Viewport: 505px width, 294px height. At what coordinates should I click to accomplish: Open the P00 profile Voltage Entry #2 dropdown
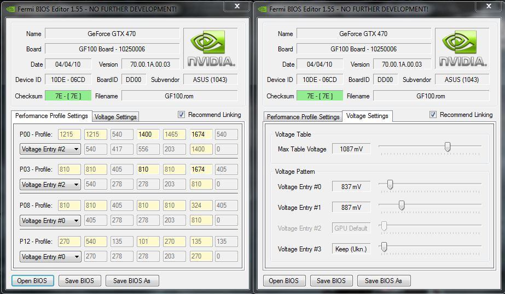50,149
